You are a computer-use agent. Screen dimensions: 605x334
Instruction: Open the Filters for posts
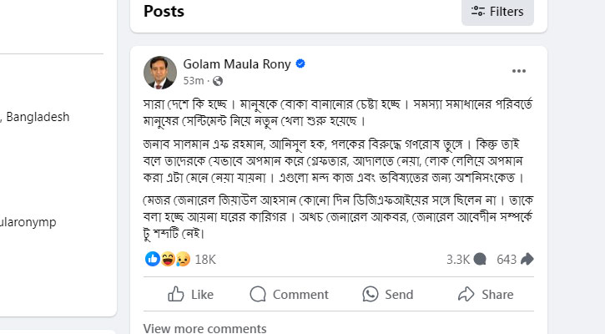[497, 12]
